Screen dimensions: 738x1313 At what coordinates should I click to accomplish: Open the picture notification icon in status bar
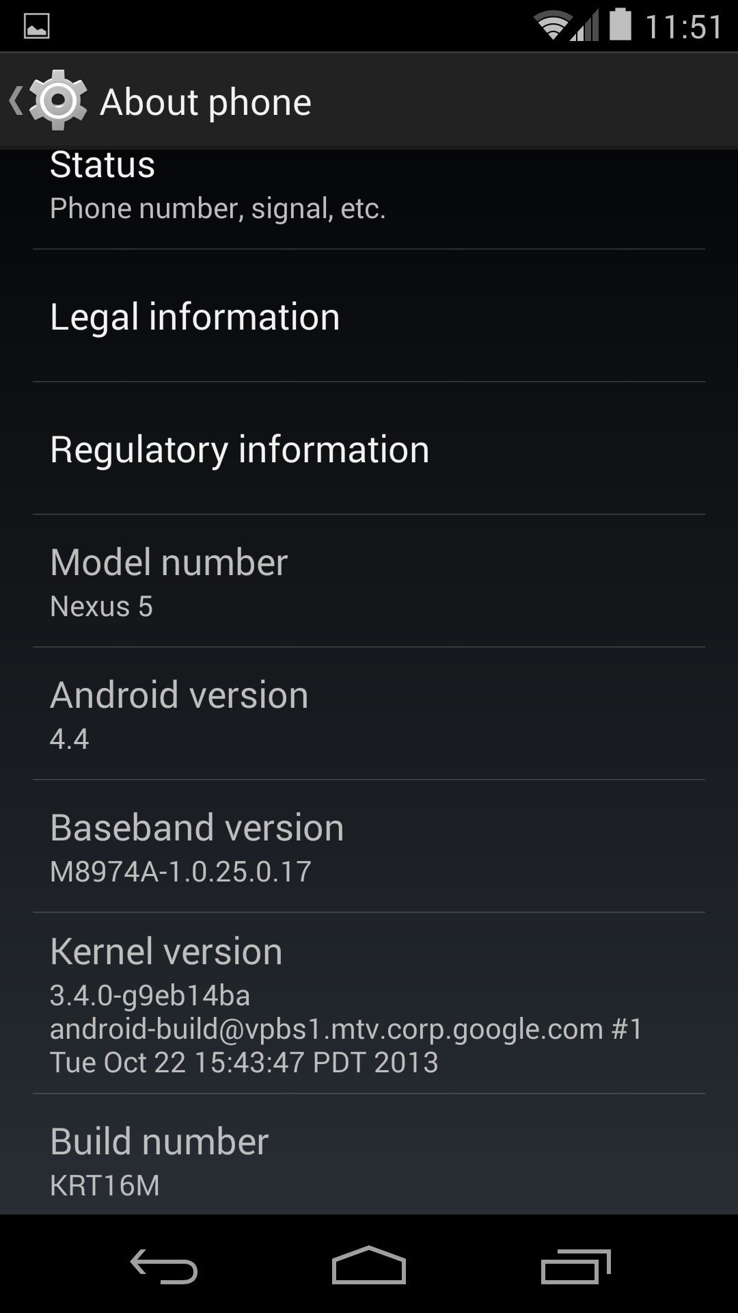click(36, 27)
